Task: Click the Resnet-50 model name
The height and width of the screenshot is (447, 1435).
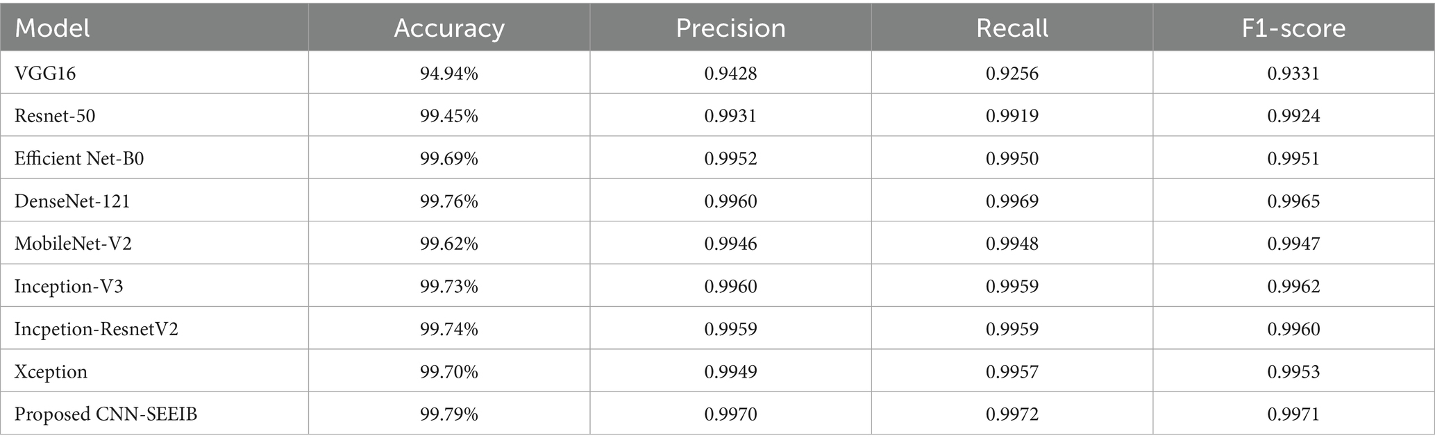Action: click(x=55, y=115)
